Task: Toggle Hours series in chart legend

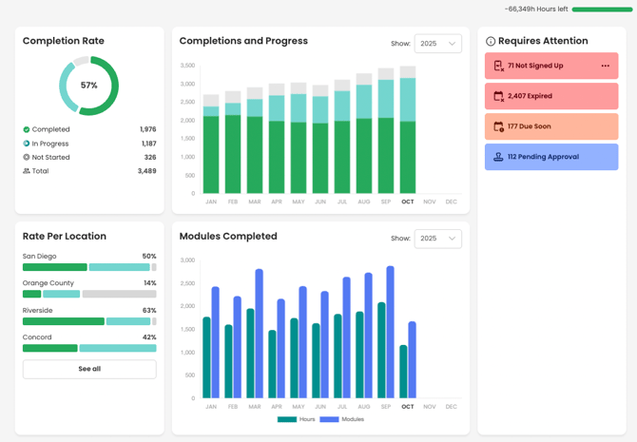Action: click(x=297, y=419)
